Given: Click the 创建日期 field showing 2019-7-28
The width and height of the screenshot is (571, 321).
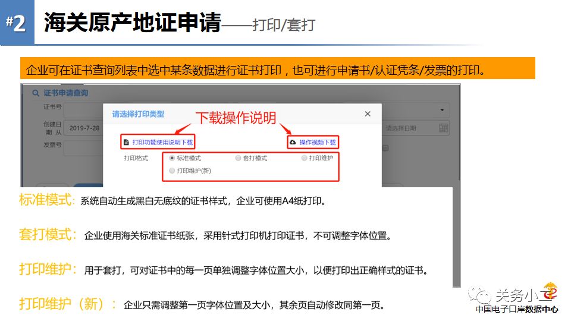Looking at the screenshot, I should coord(84,128).
